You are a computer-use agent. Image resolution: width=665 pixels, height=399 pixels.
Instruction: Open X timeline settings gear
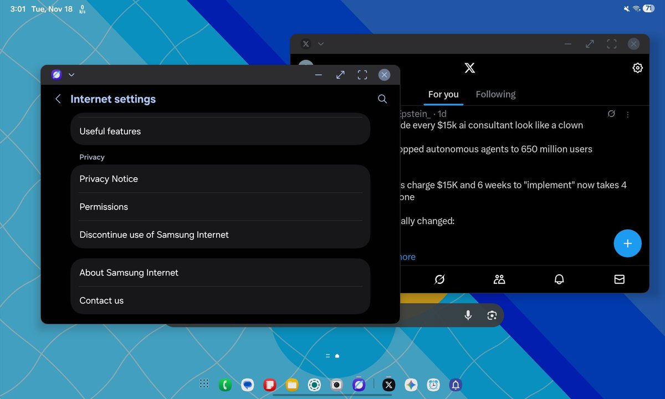coord(637,68)
